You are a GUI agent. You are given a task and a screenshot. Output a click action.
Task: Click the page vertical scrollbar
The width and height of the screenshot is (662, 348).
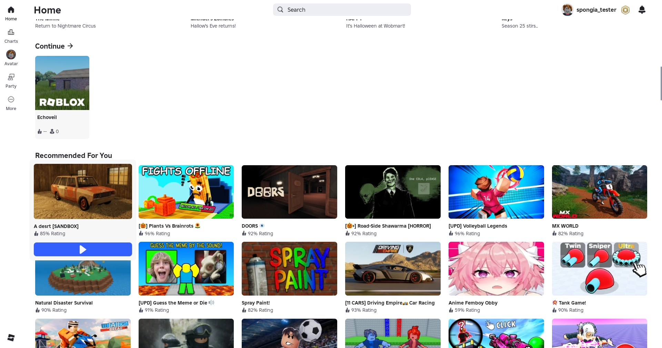(661, 83)
